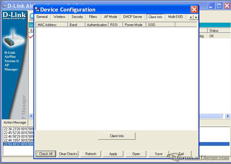Image resolution: width=231 pixels, height=164 pixels.
Task: Sort by MAC Address column header
Action: tap(52, 25)
